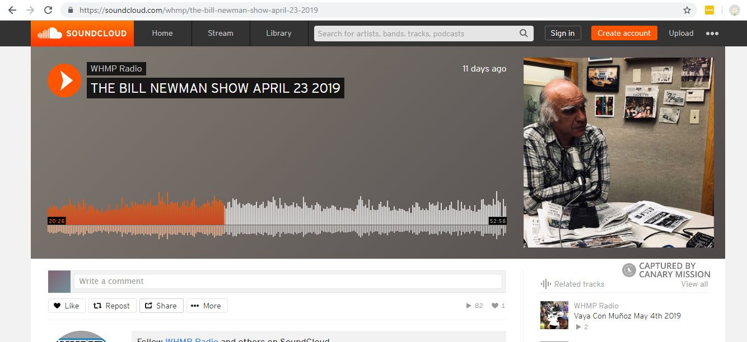Open the Stream tab

pos(220,34)
